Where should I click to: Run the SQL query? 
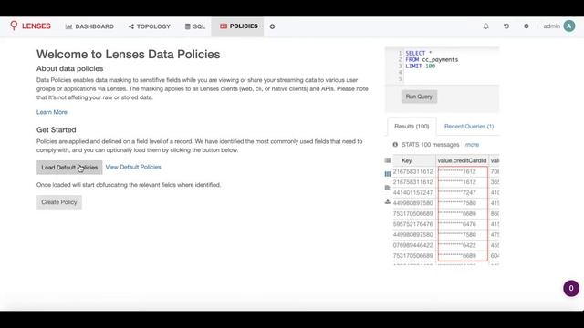pyautogui.click(x=419, y=97)
